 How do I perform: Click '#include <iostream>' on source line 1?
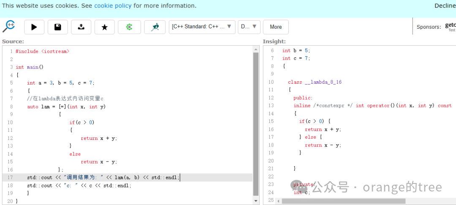[x=43, y=51]
